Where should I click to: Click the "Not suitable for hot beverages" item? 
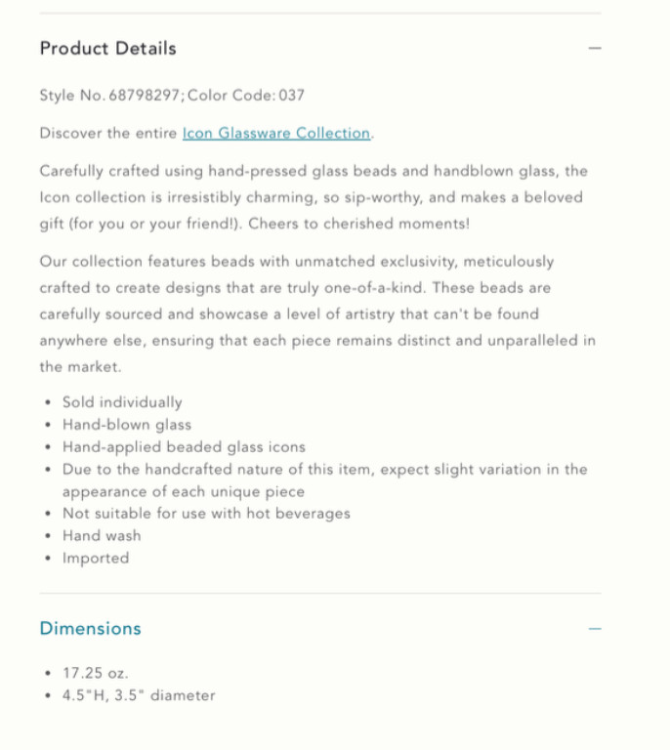[x=206, y=514]
